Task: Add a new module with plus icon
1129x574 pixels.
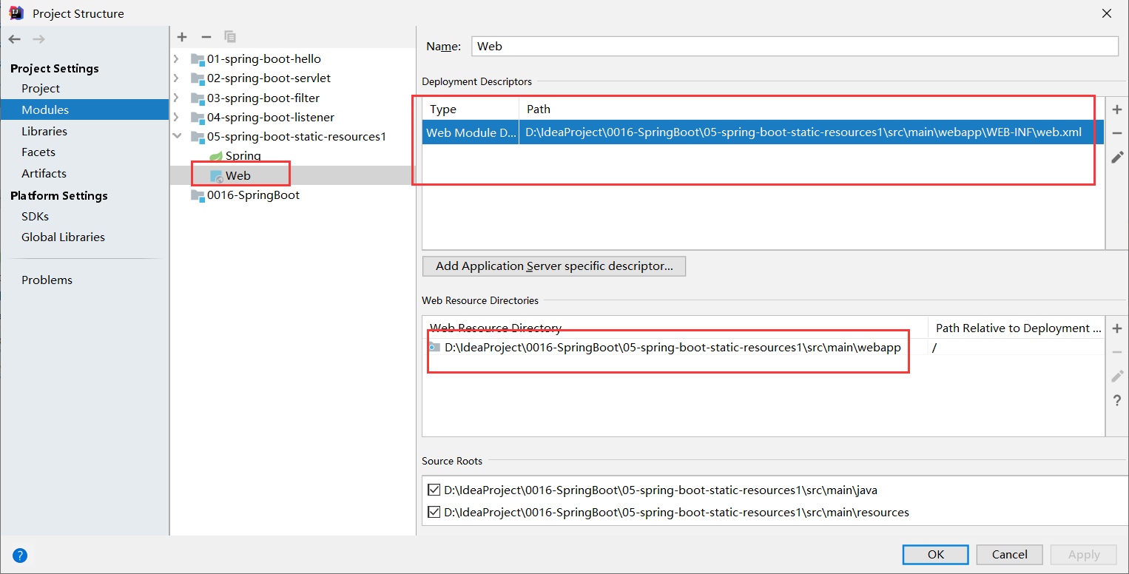Action: (183, 37)
